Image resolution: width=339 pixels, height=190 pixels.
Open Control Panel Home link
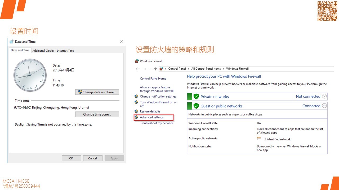(x=153, y=79)
